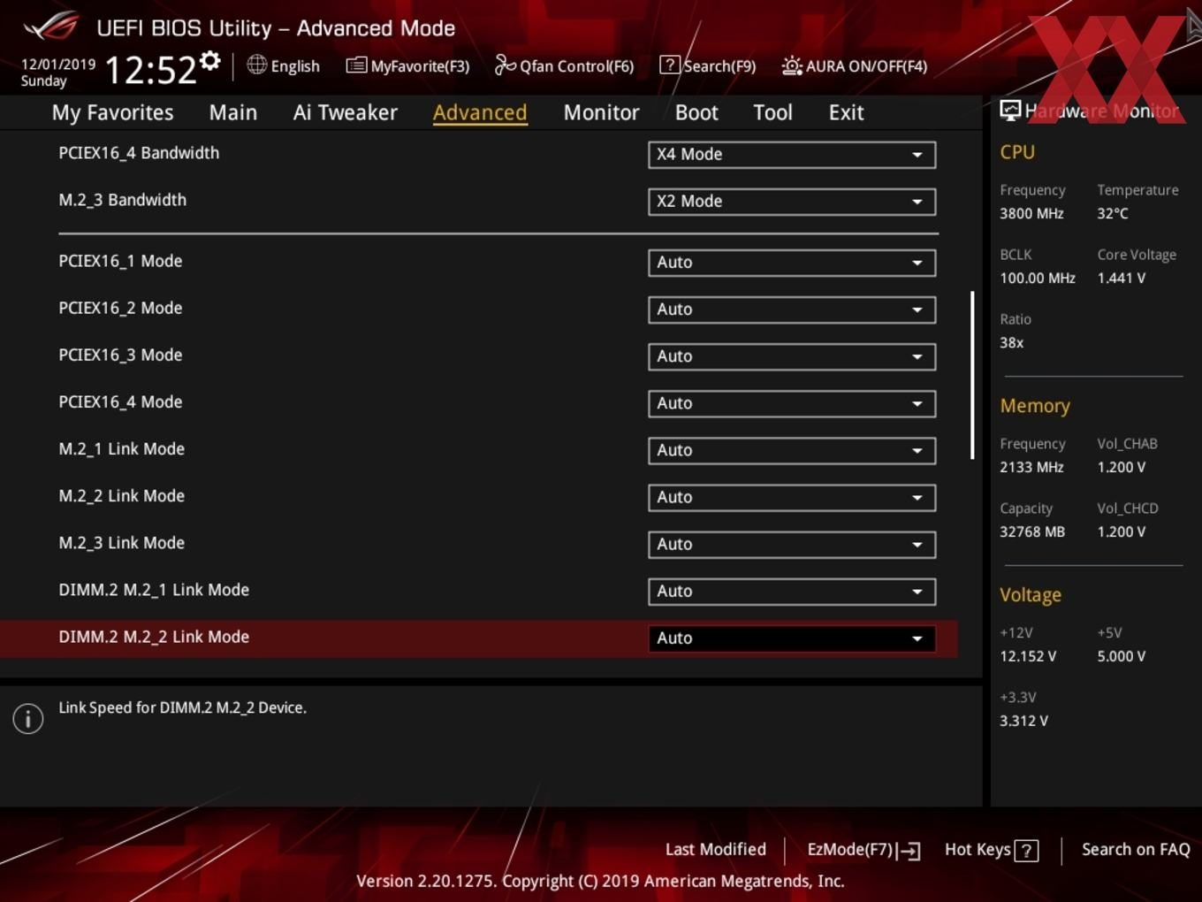Go to the Tool tab
Viewport: 1202px width, 902px height.
[772, 112]
